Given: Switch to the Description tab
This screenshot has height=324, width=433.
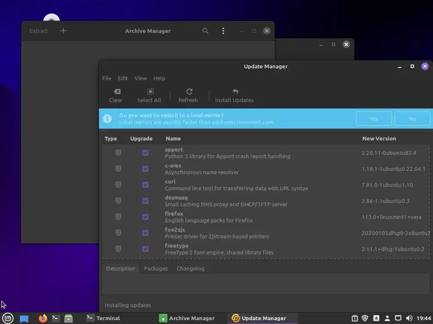Looking at the screenshot, I should tap(121, 268).
